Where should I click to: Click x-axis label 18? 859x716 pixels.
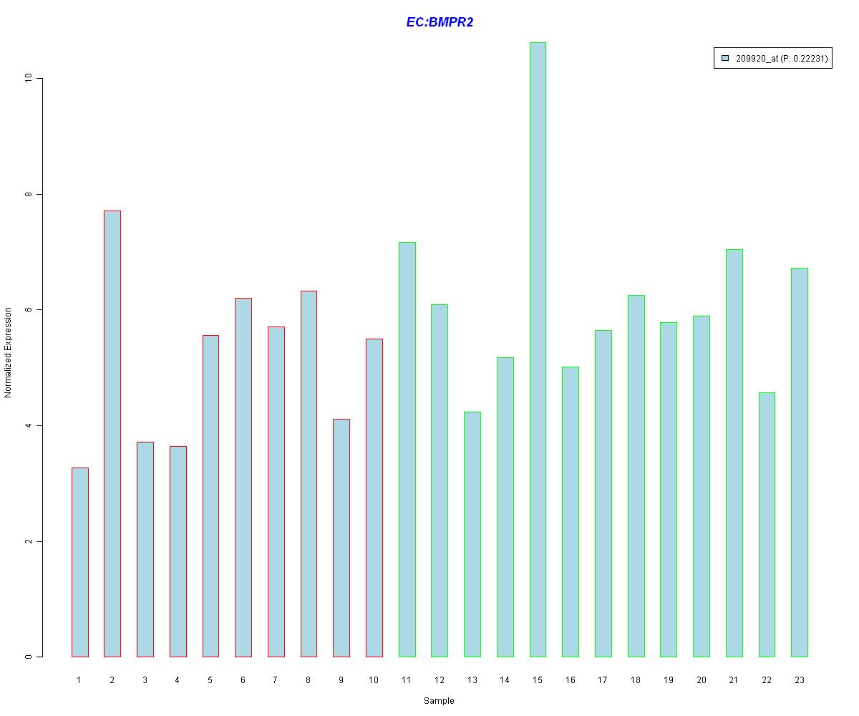[x=636, y=679]
